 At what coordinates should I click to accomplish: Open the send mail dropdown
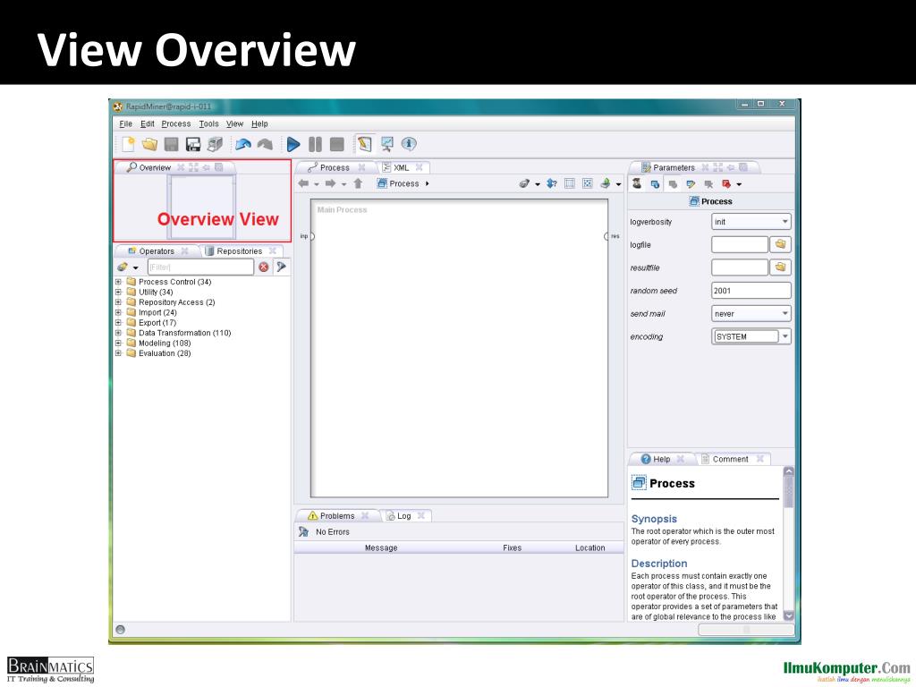(751, 314)
